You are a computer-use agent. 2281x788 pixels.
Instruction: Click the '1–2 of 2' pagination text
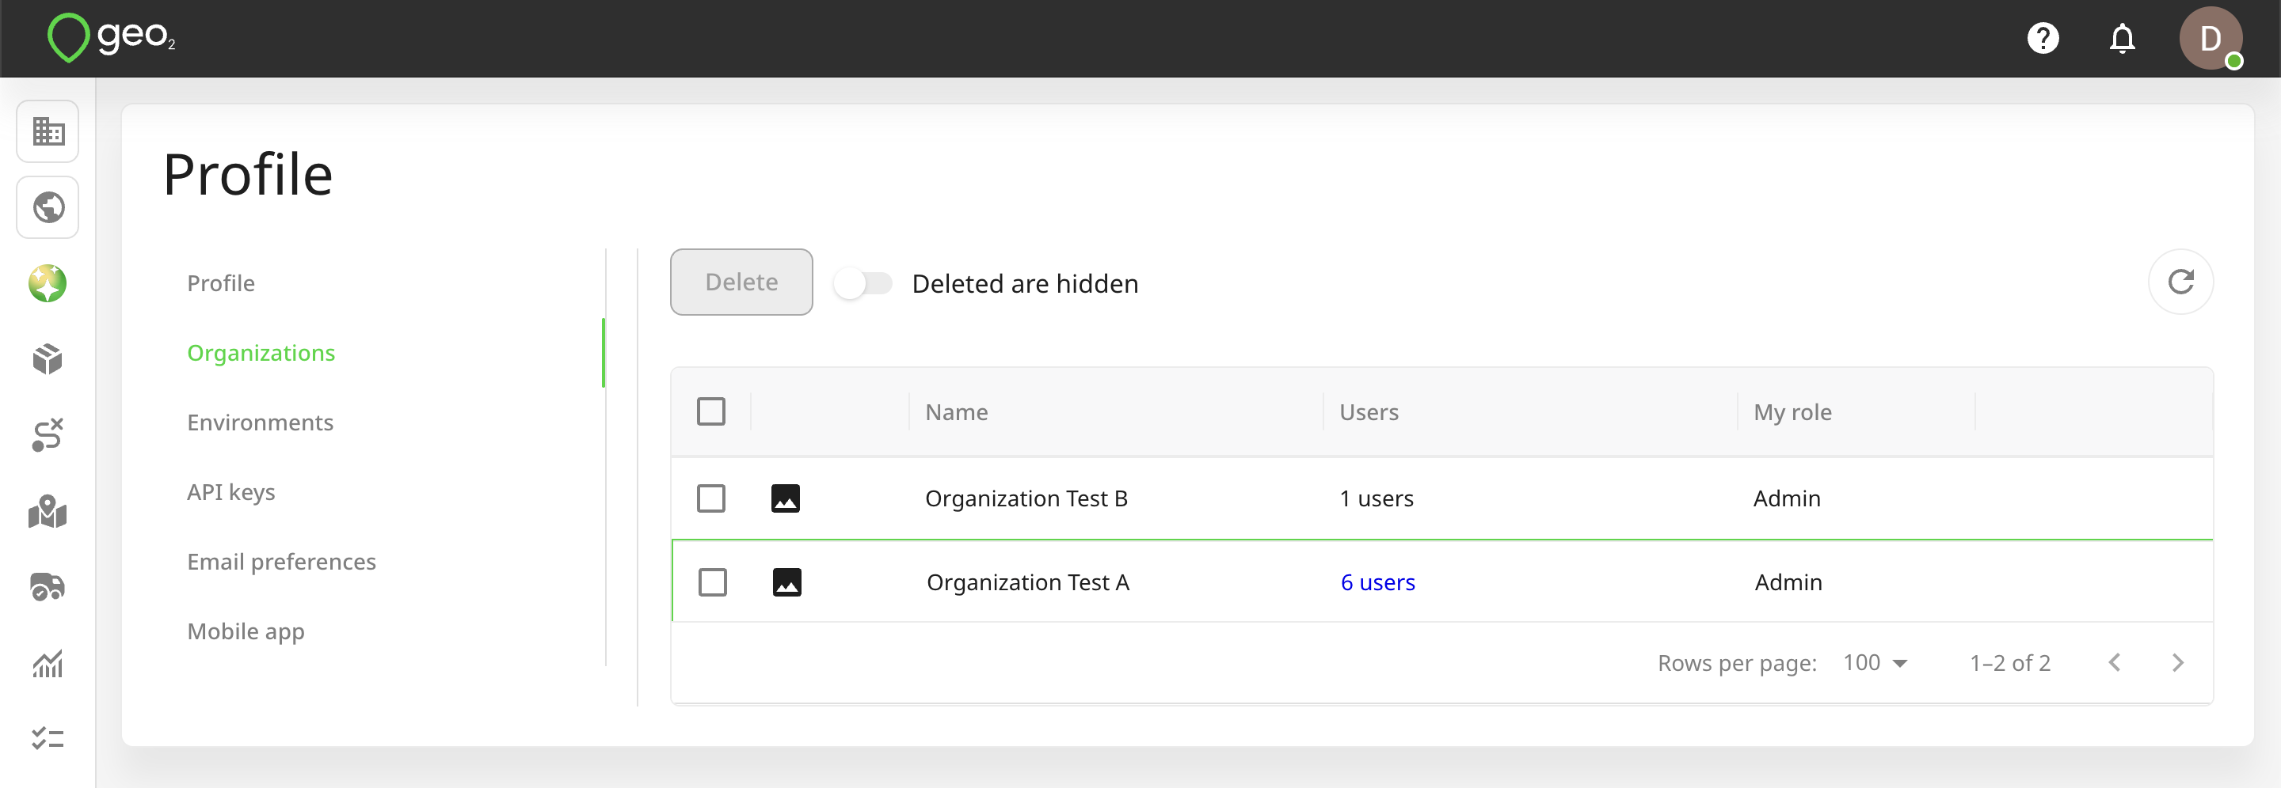tap(2010, 662)
